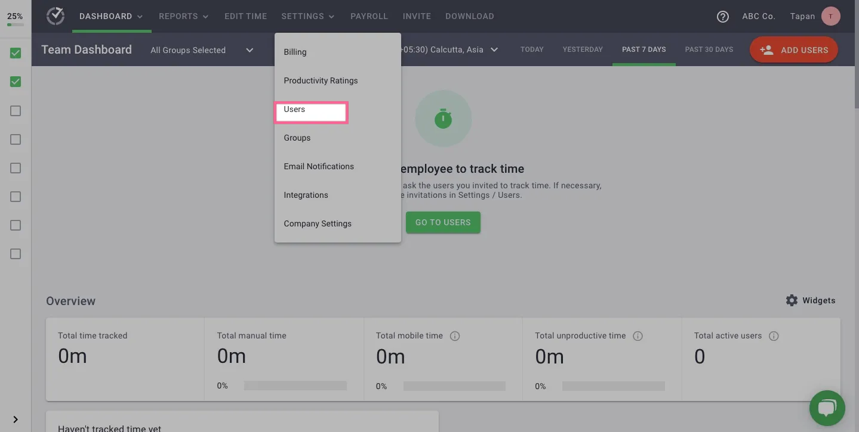Click the Time Doctor logo icon
The width and height of the screenshot is (859, 432).
[56, 16]
